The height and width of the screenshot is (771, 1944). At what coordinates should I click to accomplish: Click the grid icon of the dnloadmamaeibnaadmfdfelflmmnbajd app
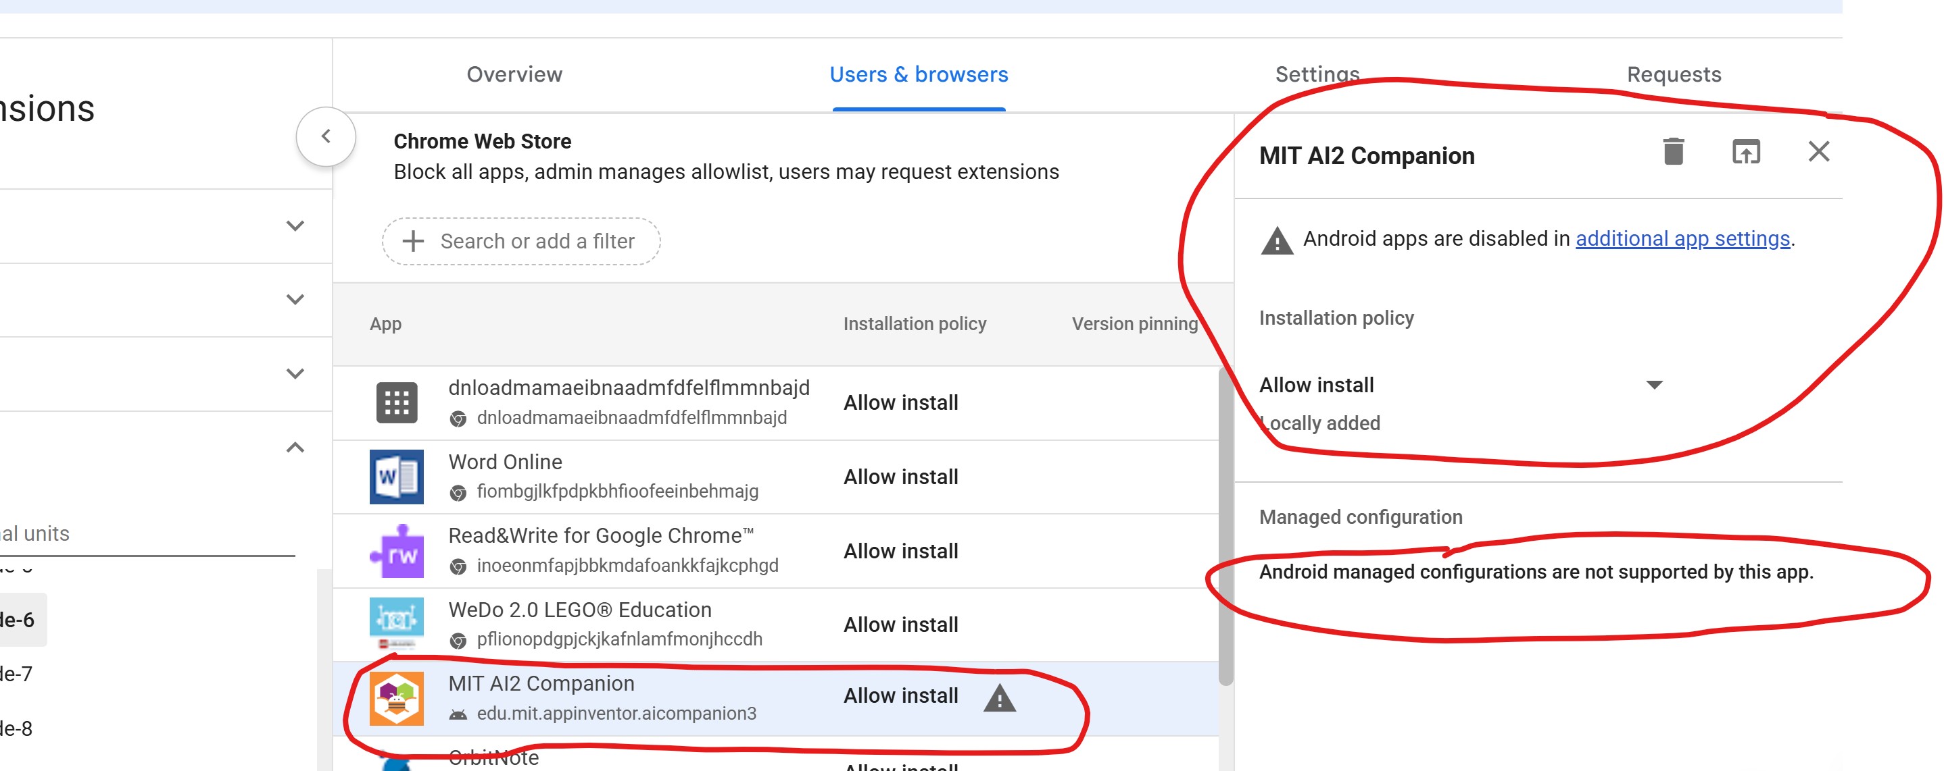396,403
